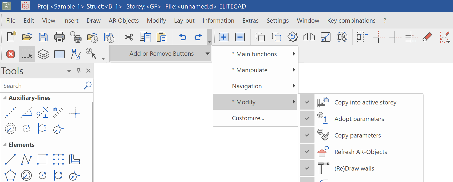
Task: Open the Extras menu
Action: point(250,21)
